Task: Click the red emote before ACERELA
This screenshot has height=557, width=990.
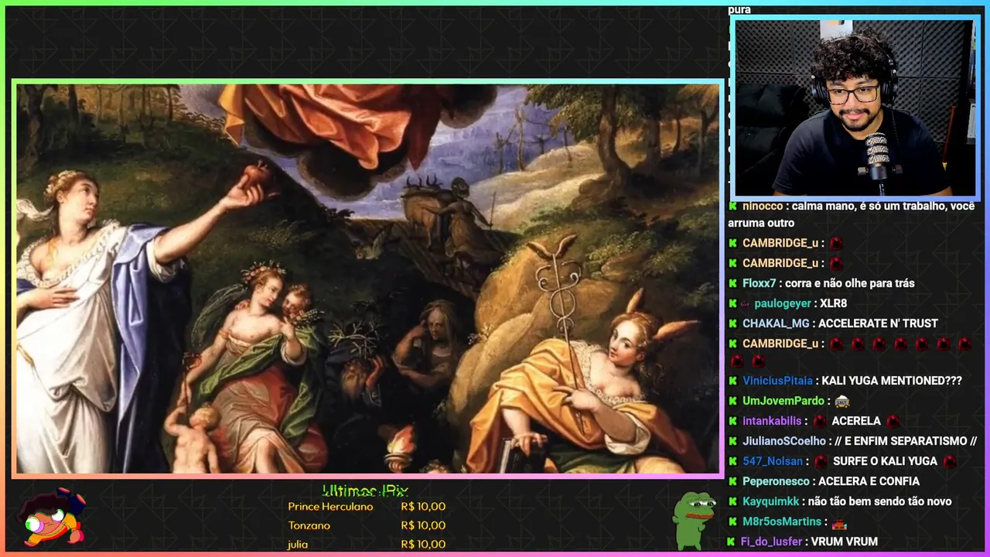Action: [820, 422]
